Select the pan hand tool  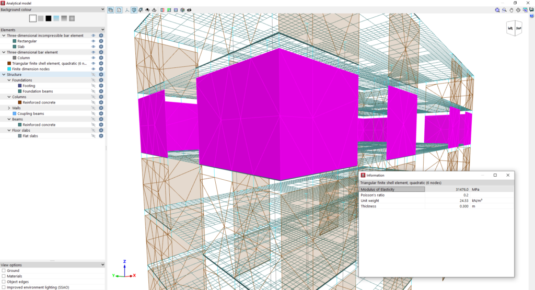(511, 10)
